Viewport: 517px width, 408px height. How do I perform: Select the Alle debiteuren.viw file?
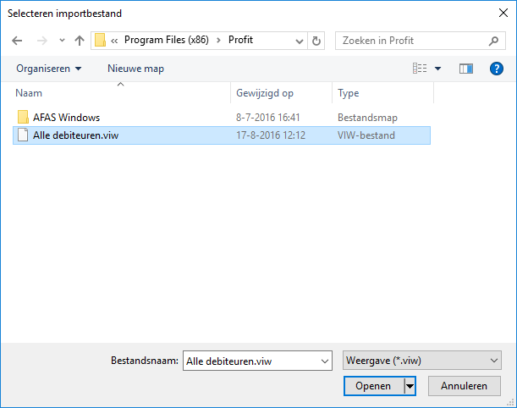[x=222, y=135]
